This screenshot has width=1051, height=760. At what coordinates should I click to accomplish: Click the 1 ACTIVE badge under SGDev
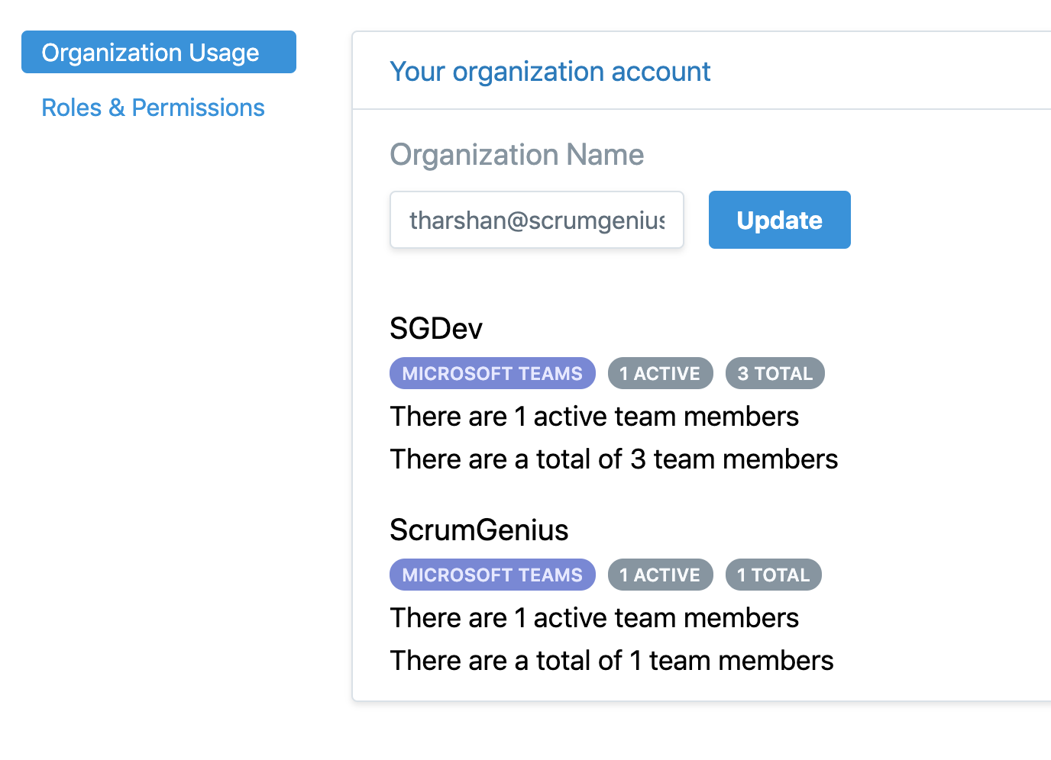click(660, 373)
